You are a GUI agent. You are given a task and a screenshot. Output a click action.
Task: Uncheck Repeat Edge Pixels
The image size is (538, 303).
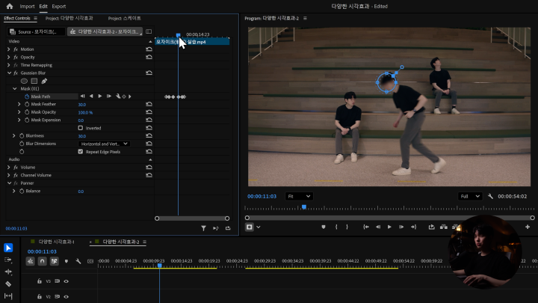pos(81,151)
